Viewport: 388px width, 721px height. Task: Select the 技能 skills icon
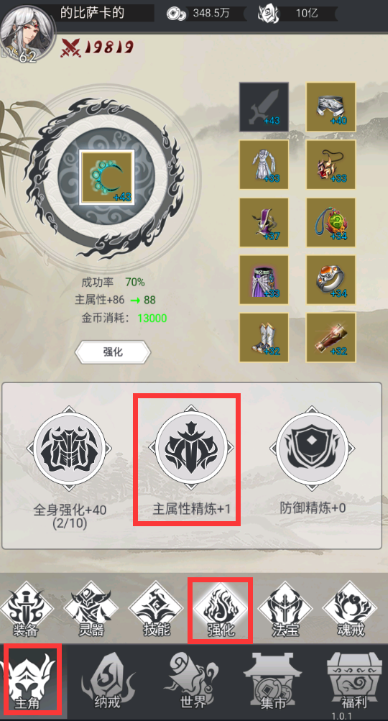click(x=155, y=610)
